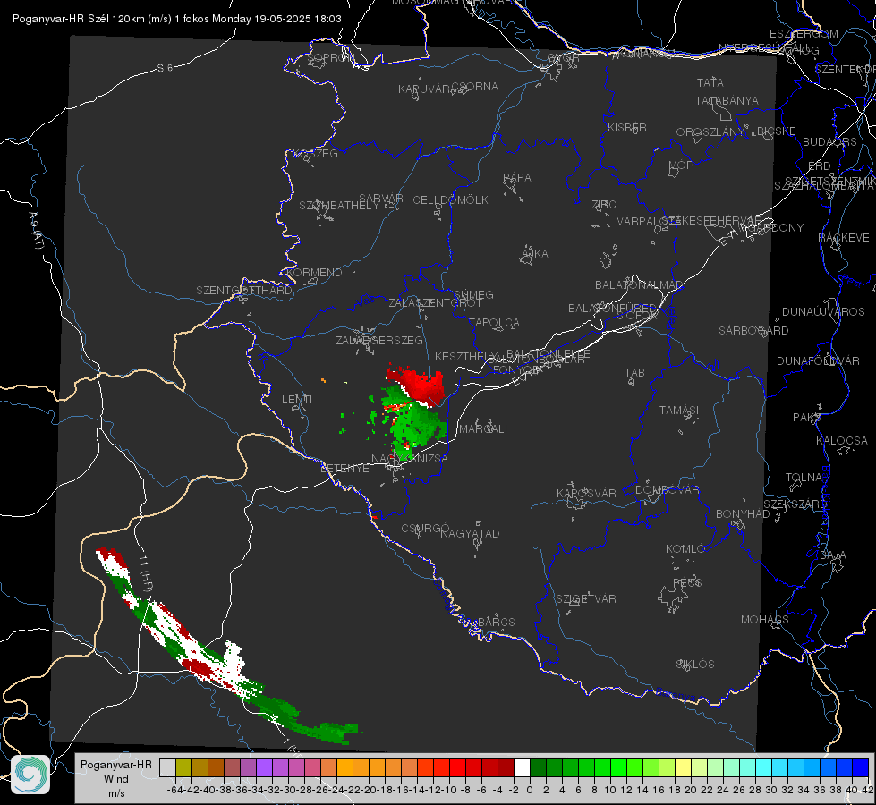Click the TAMÁSI town label
The height and width of the screenshot is (805, 876).
tap(679, 411)
